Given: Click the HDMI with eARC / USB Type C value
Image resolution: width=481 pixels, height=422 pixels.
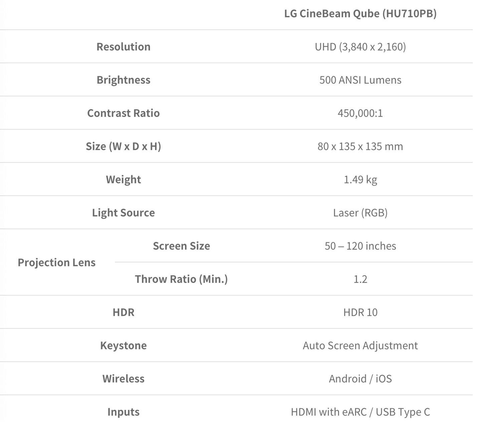Looking at the screenshot, I should (360, 412).
